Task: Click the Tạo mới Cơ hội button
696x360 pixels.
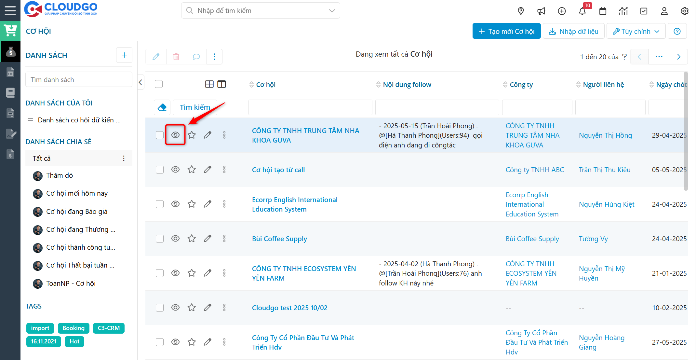Action: 506,31
